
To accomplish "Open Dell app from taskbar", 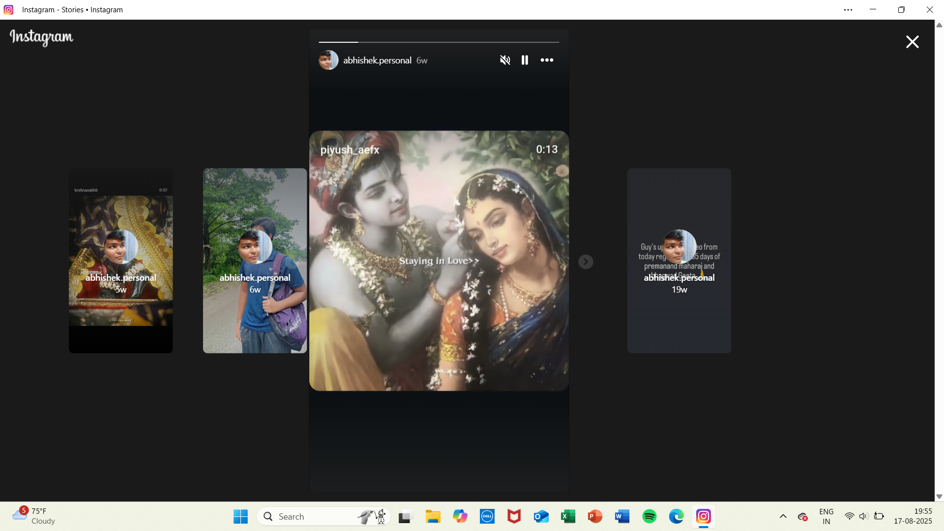I will [487, 517].
